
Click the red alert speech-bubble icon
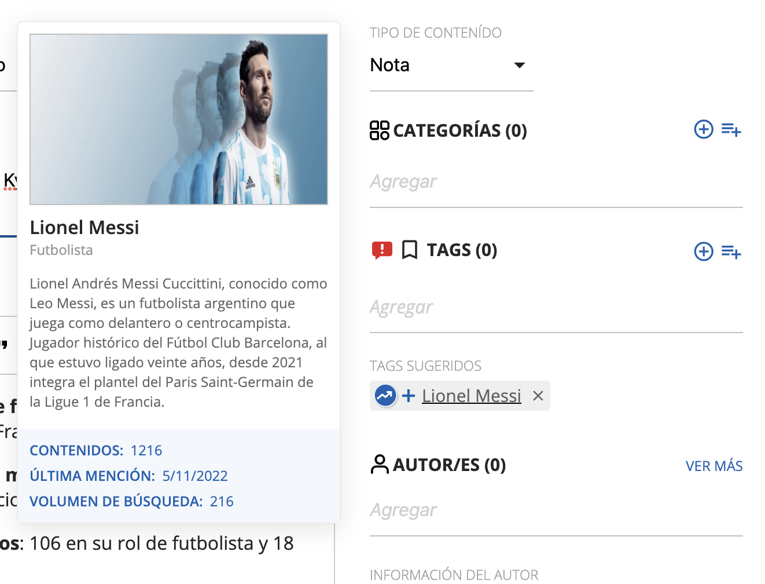[382, 250]
